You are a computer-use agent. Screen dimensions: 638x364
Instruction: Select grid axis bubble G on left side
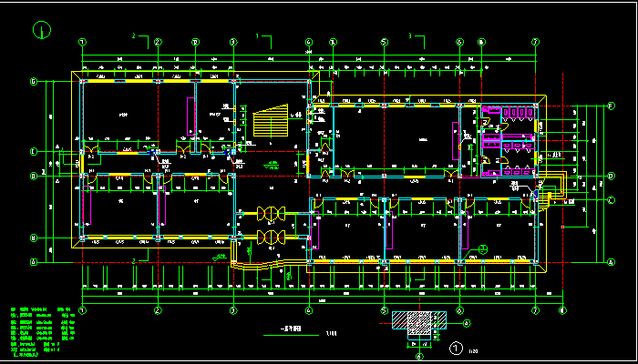pos(34,82)
